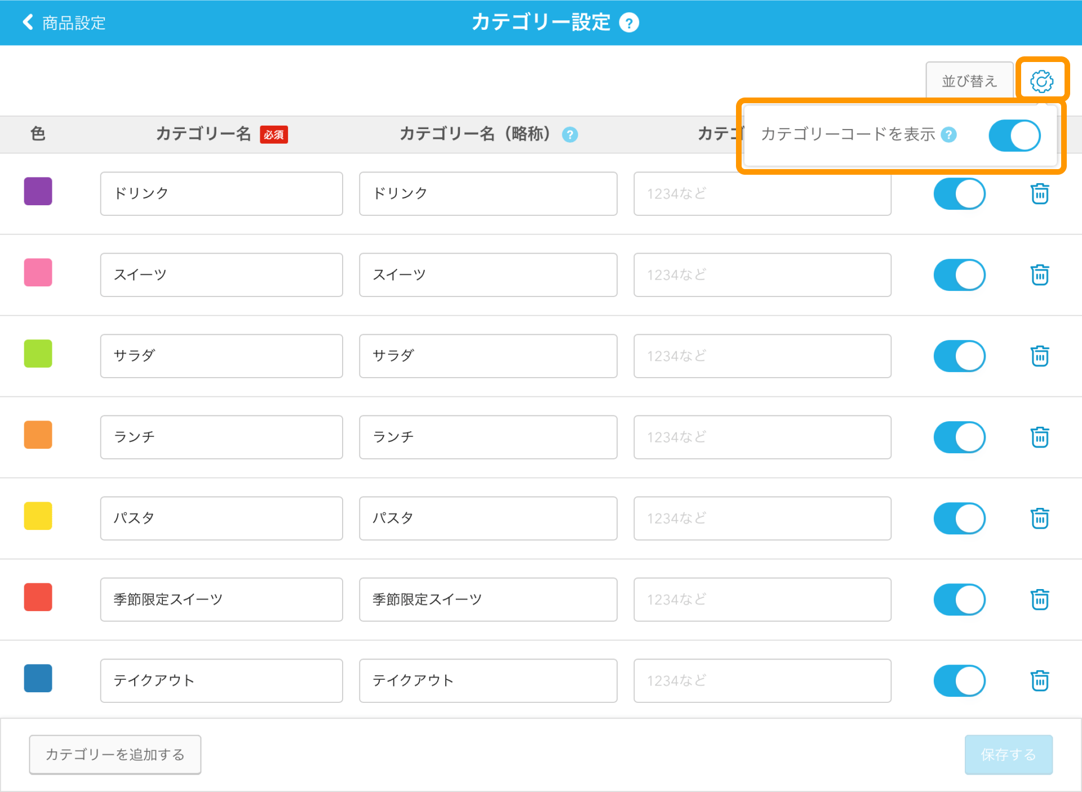Pick color for ドリンク purple swatch
The width and height of the screenshot is (1082, 792).
pos(38,191)
